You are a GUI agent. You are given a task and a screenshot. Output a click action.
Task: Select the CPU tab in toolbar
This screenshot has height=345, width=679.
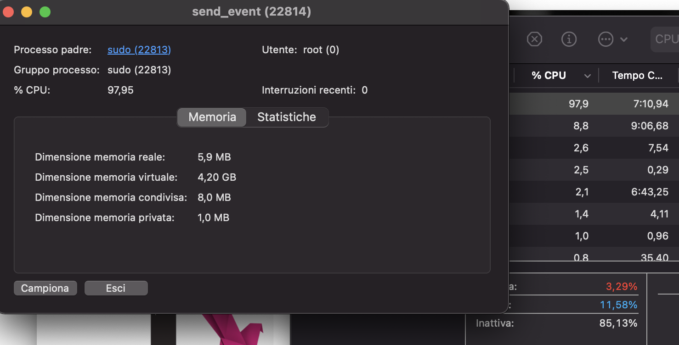tap(665, 39)
